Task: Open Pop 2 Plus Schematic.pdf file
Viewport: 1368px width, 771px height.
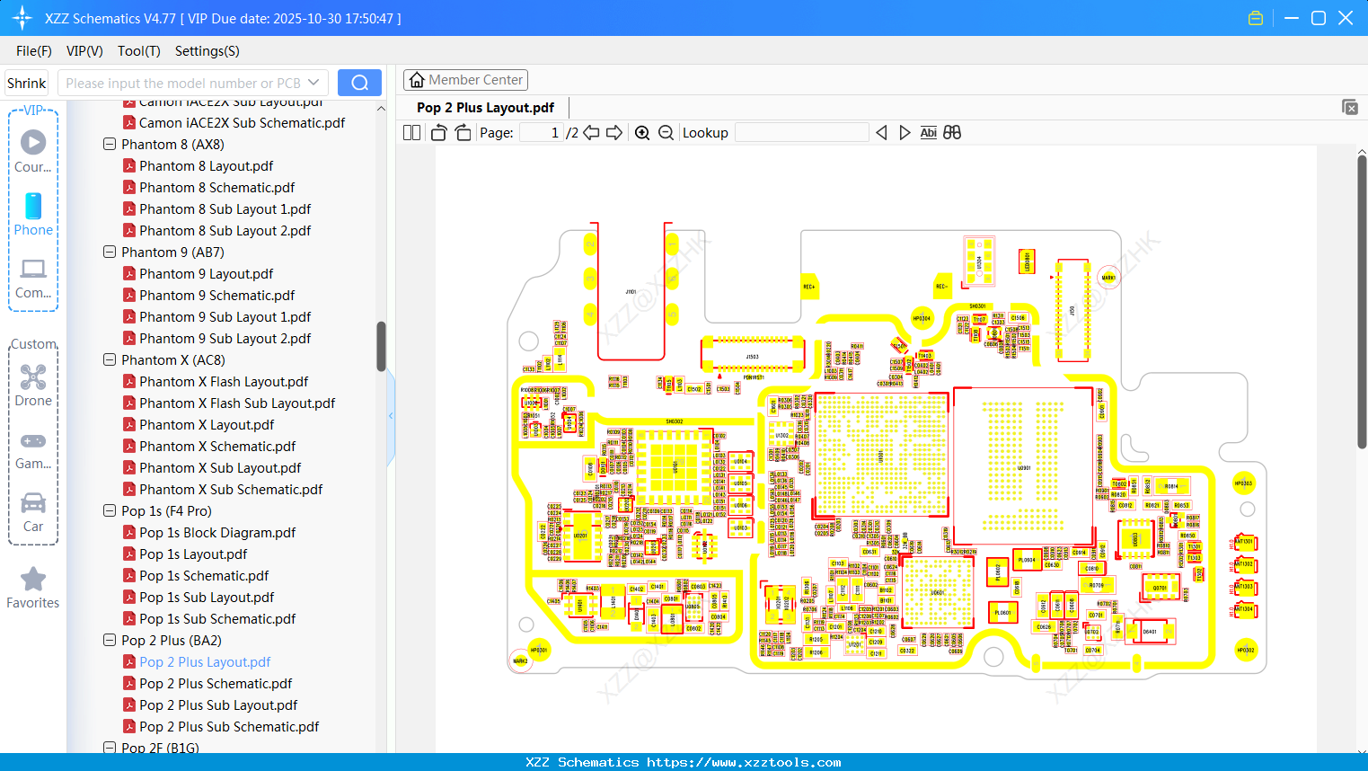Action: click(216, 684)
